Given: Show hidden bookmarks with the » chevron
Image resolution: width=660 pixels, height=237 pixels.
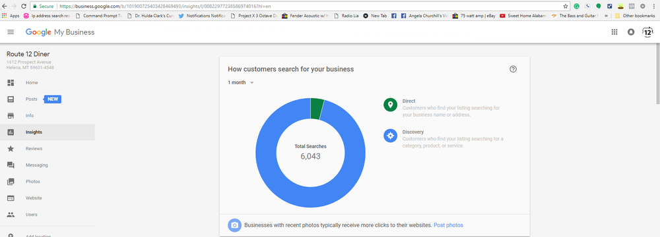Looking at the screenshot, I should tap(606, 16).
